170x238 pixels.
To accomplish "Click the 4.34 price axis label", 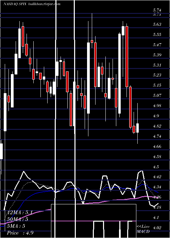I will click(157, 187).
